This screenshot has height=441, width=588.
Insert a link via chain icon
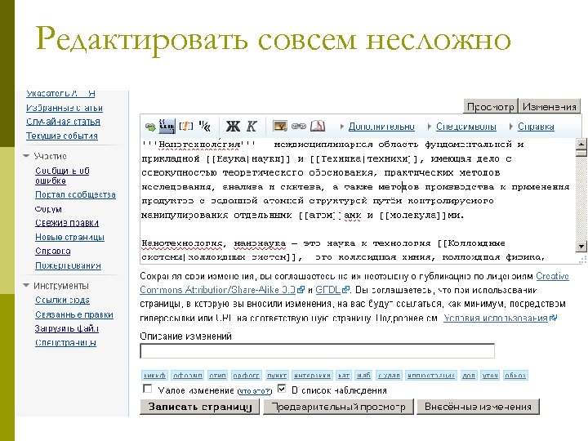point(299,127)
